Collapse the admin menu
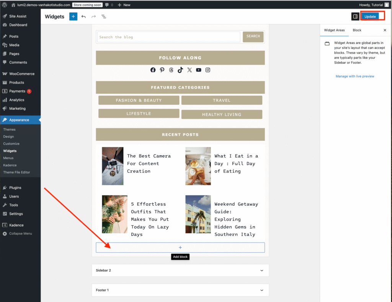392x302 pixels. click(20, 234)
